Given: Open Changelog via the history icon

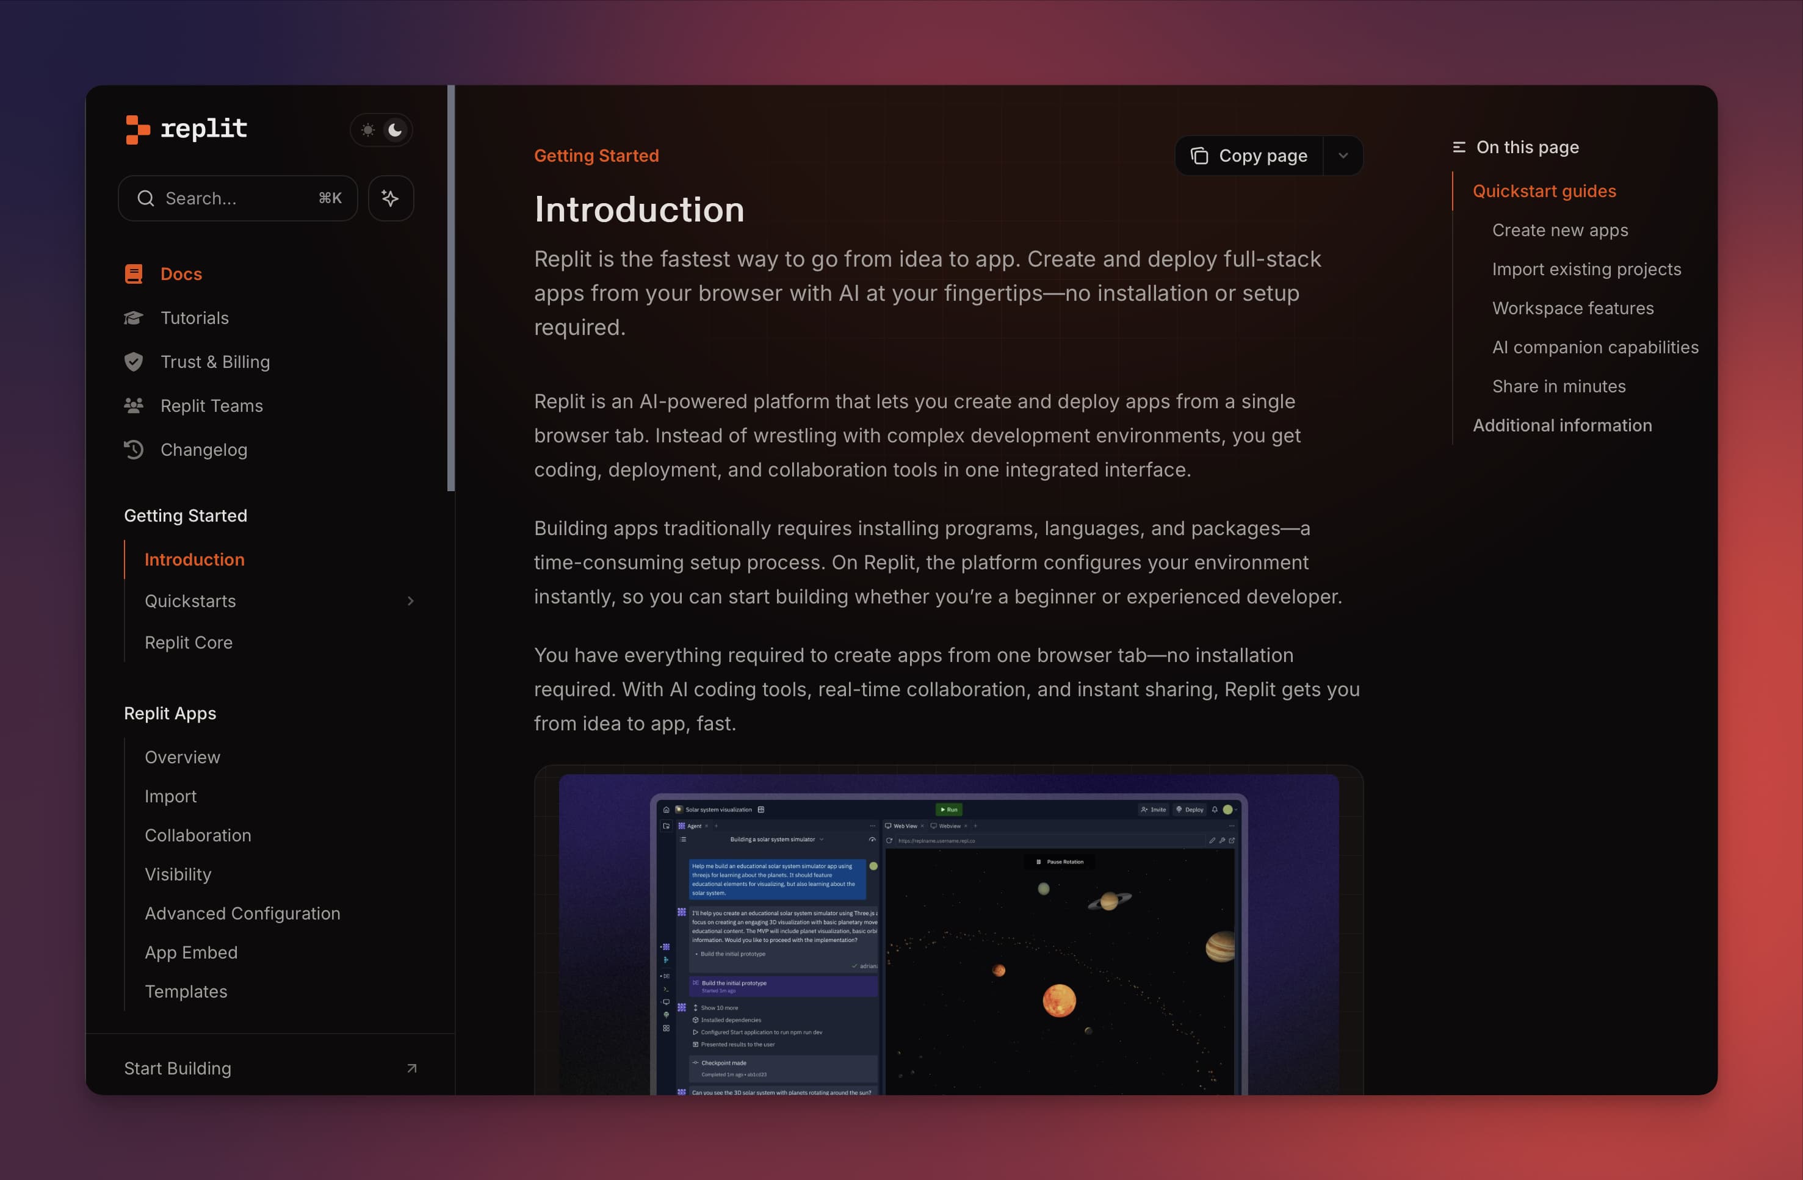Looking at the screenshot, I should pos(133,449).
